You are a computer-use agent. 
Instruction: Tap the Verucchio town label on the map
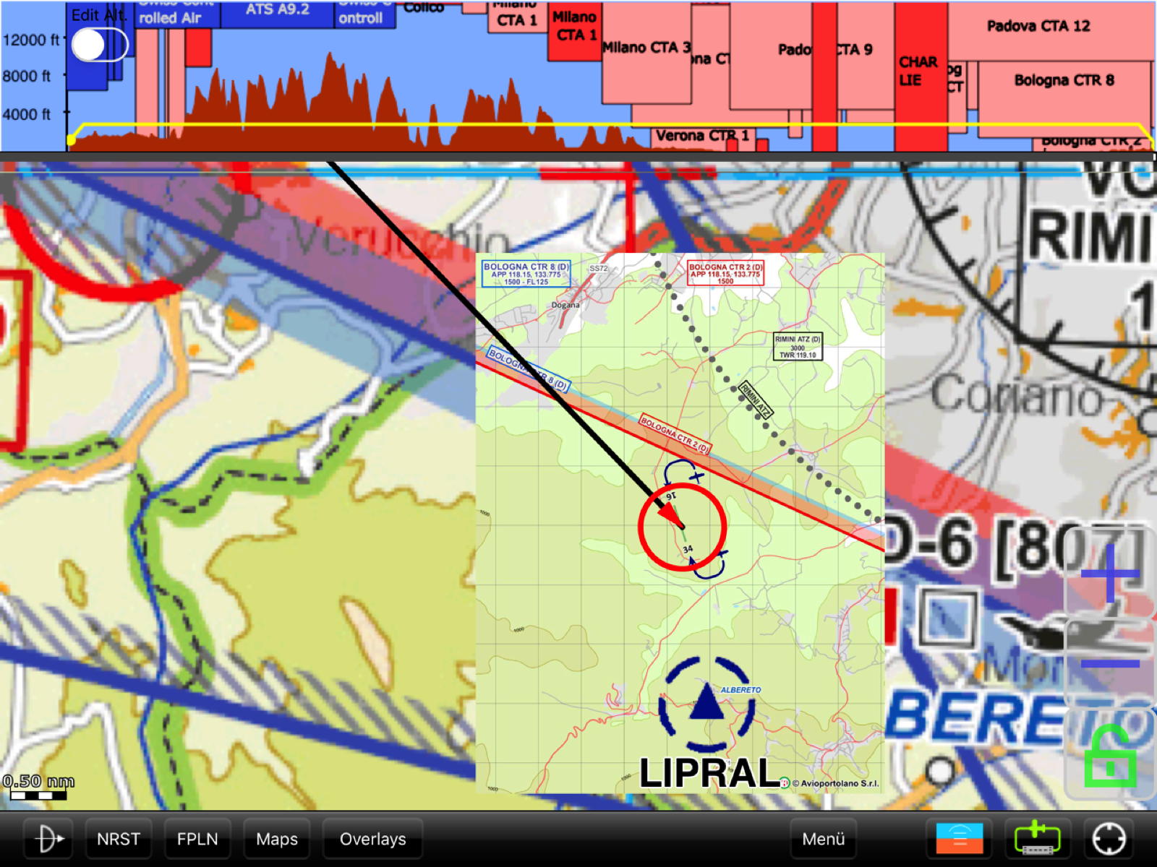(400, 240)
